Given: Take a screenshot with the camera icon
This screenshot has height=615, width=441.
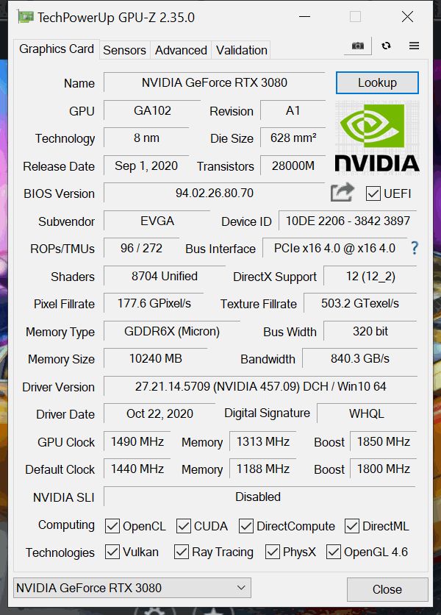Looking at the screenshot, I should (357, 46).
